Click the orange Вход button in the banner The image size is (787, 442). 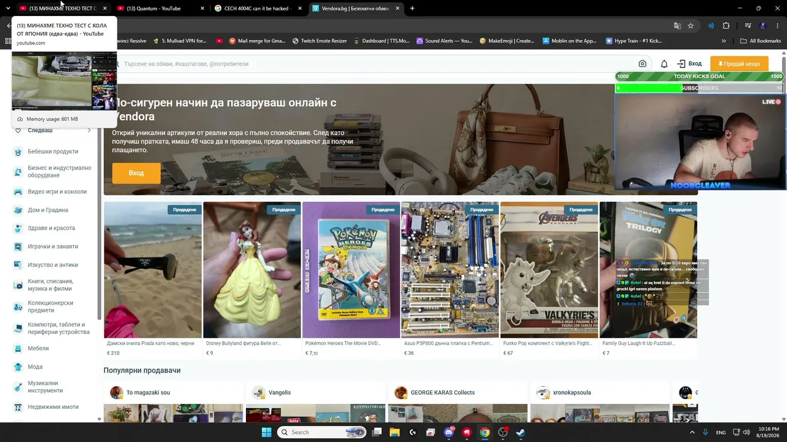[x=136, y=173]
